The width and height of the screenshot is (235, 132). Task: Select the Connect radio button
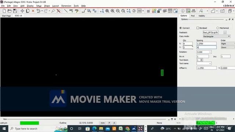[180, 28]
